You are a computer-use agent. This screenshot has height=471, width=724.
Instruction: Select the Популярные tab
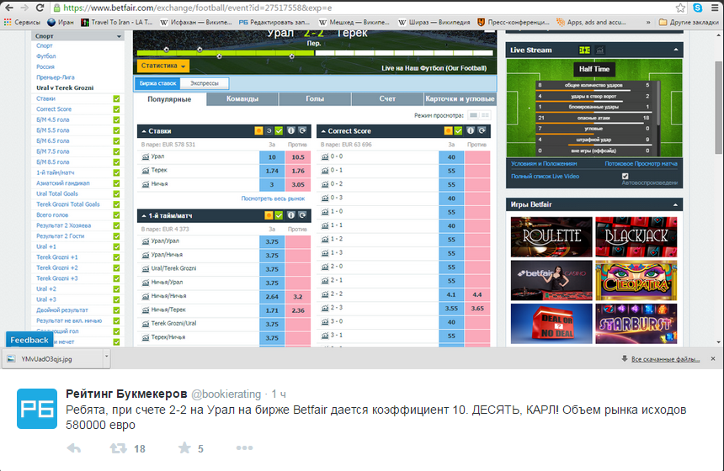pos(169,99)
